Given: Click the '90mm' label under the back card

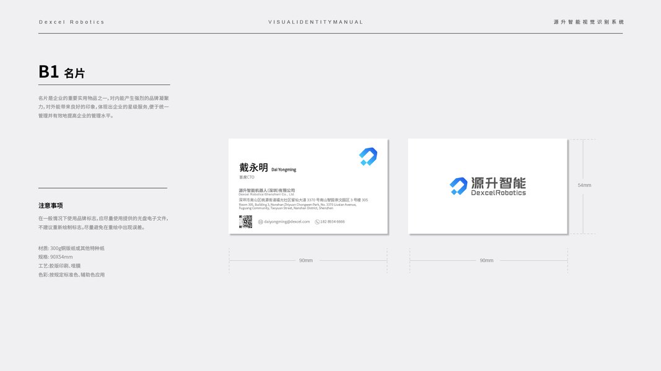Looking at the screenshot, I should [x=486, y=260].
